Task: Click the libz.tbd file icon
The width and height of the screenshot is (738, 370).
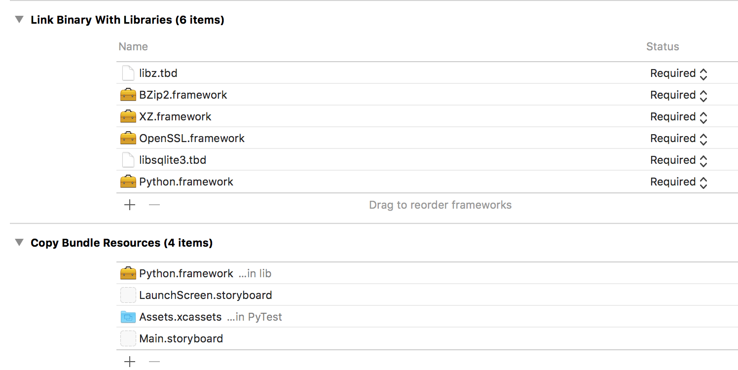Action: pyautogui.click(x=128, y=73)
